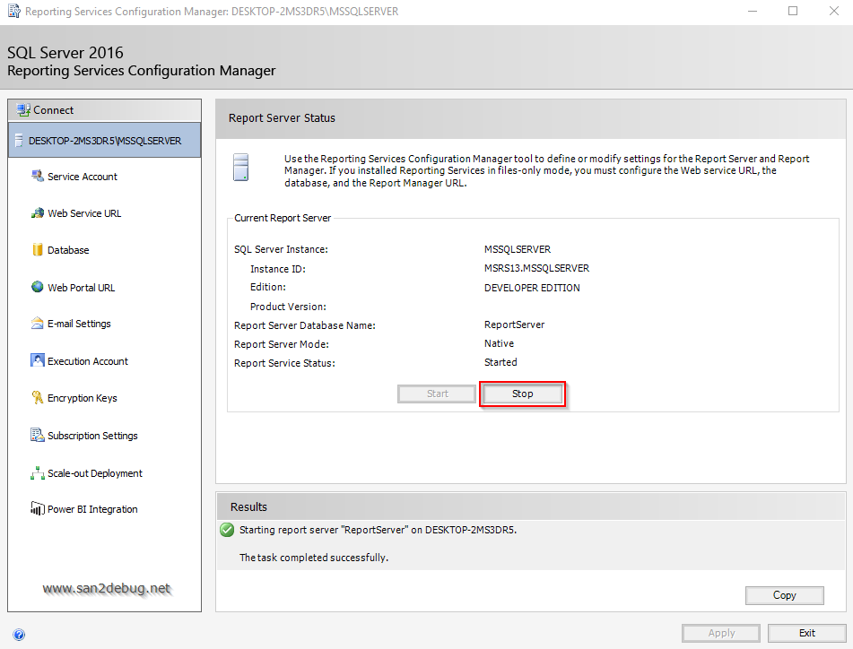Click the Execution Account icon
The width and height of the screenshot is (853, 649).
38,361
